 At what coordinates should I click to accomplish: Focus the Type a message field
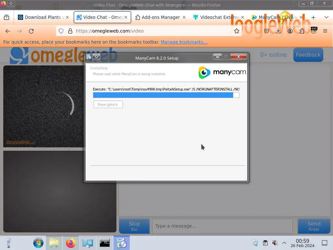[x=222, y=226]
